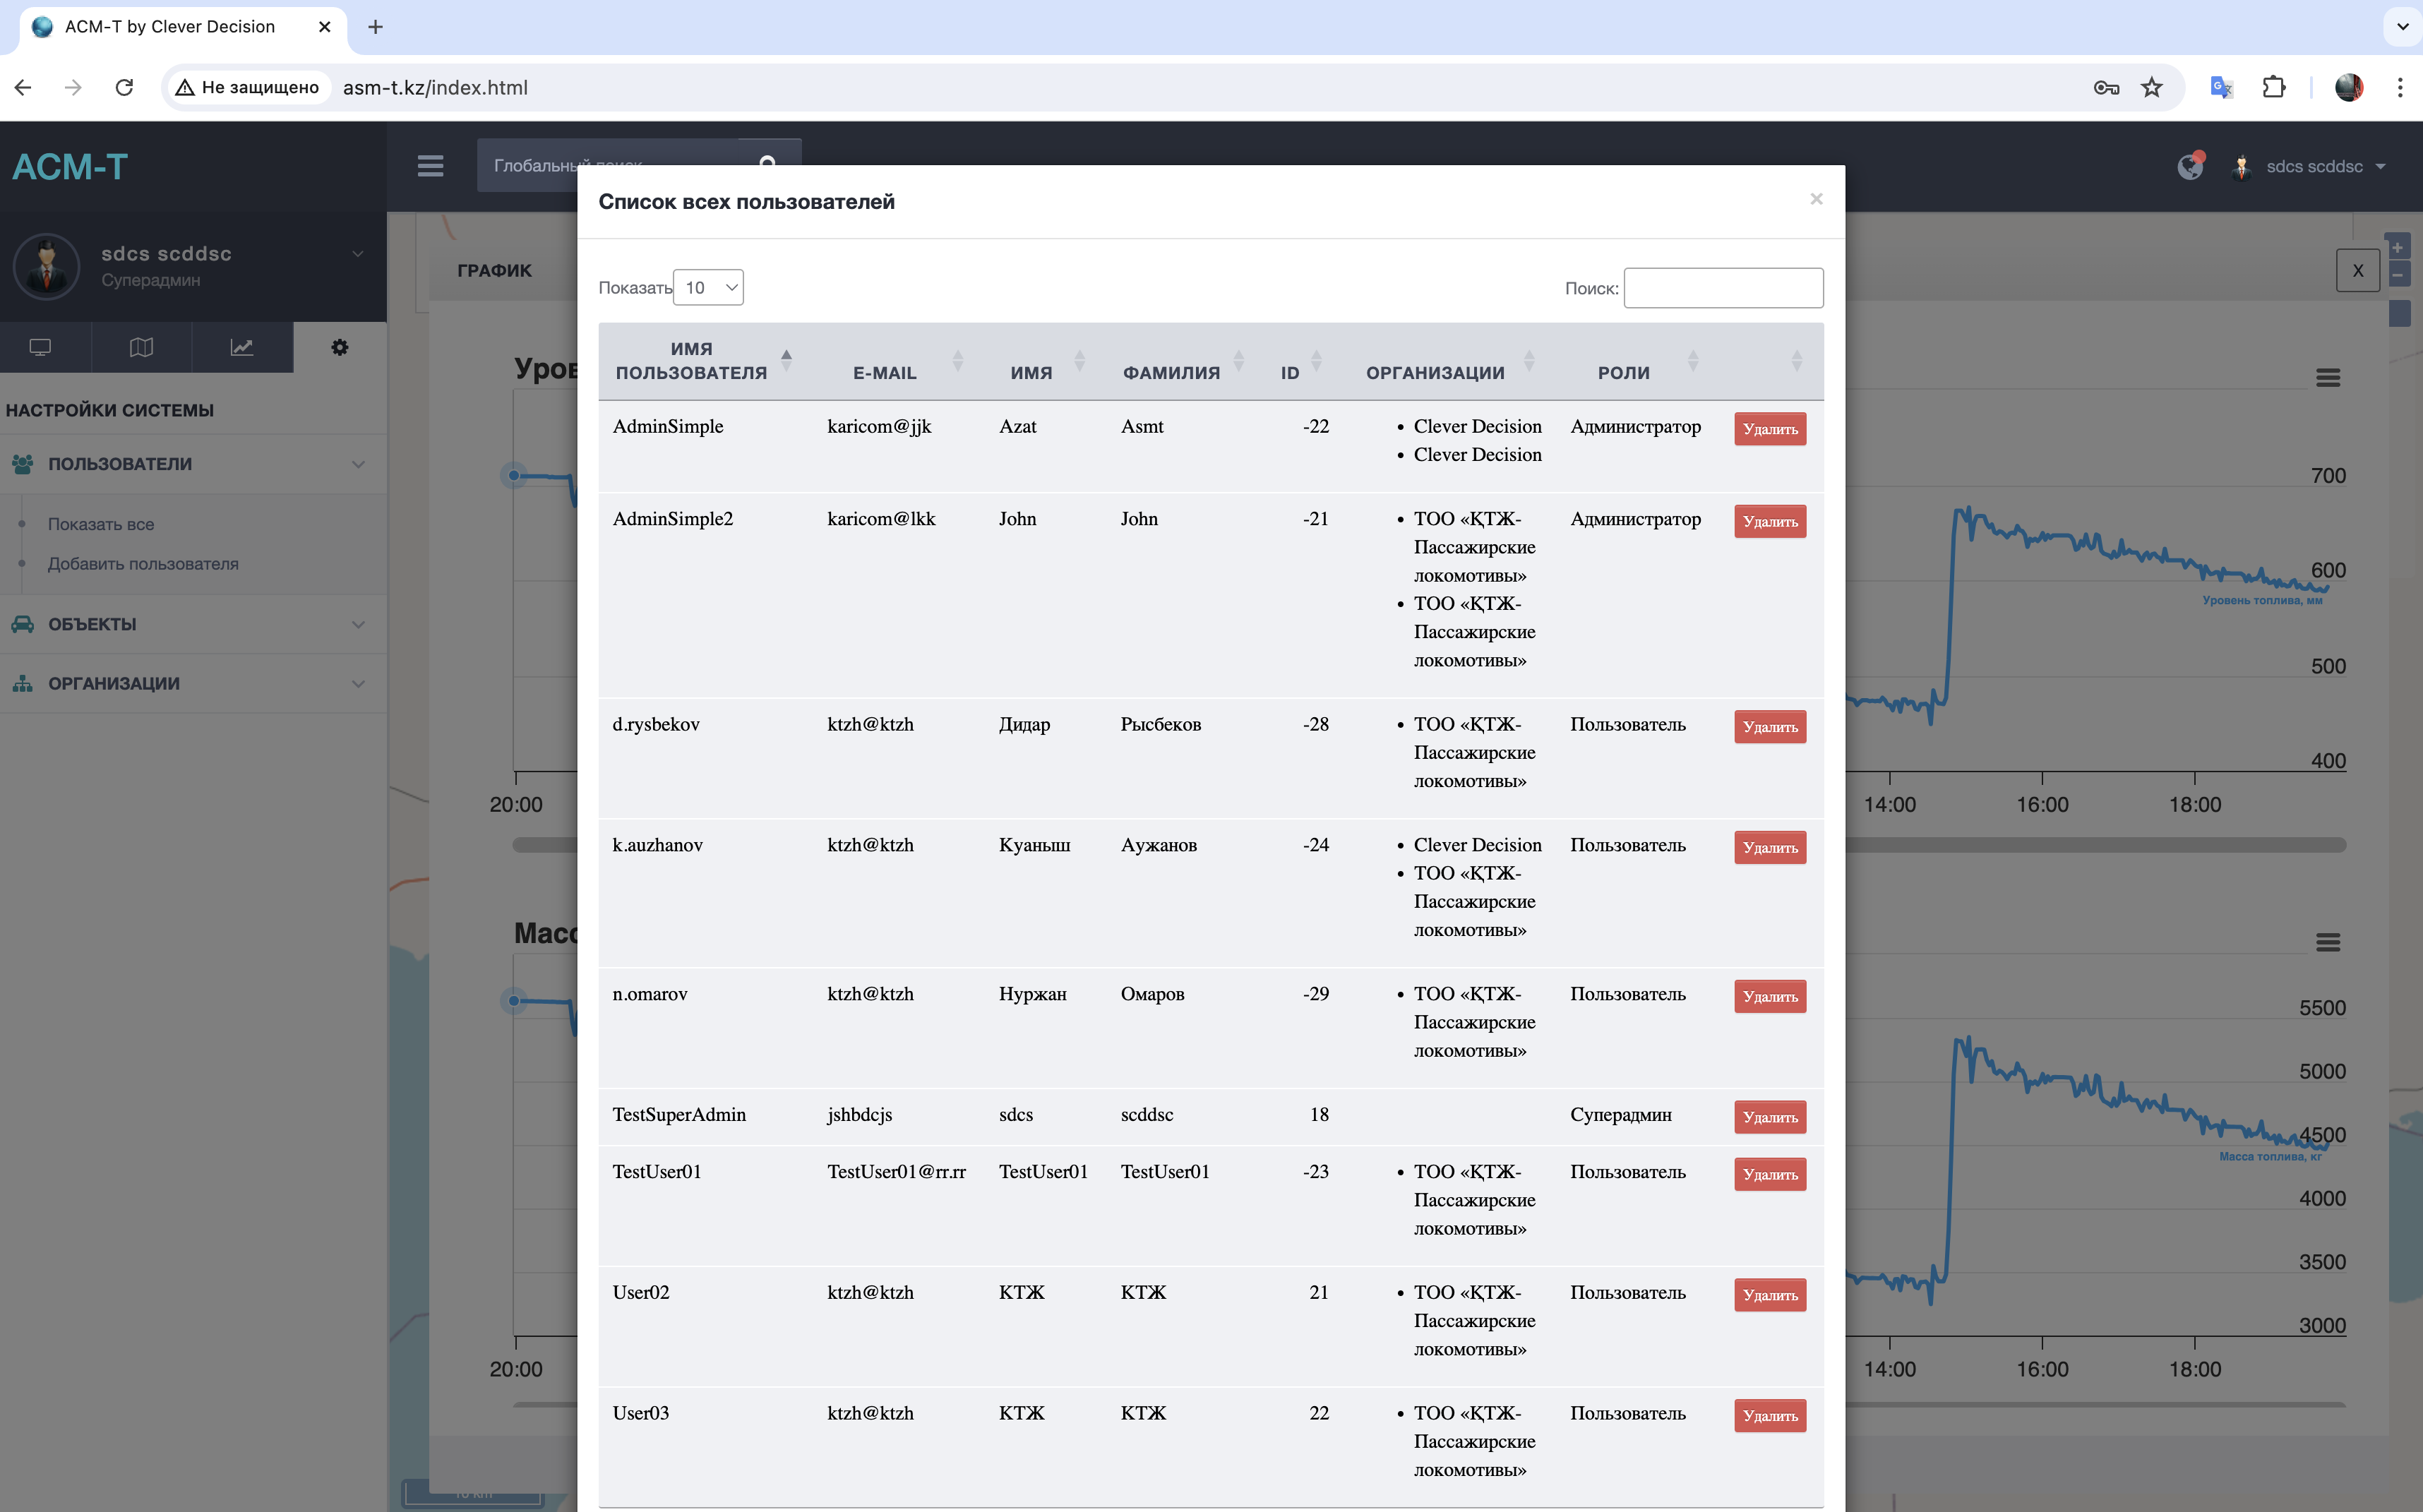Open the Показать entries count dropdown
The height and width of the screenshot is (1512, 2423).
[709, 288]
